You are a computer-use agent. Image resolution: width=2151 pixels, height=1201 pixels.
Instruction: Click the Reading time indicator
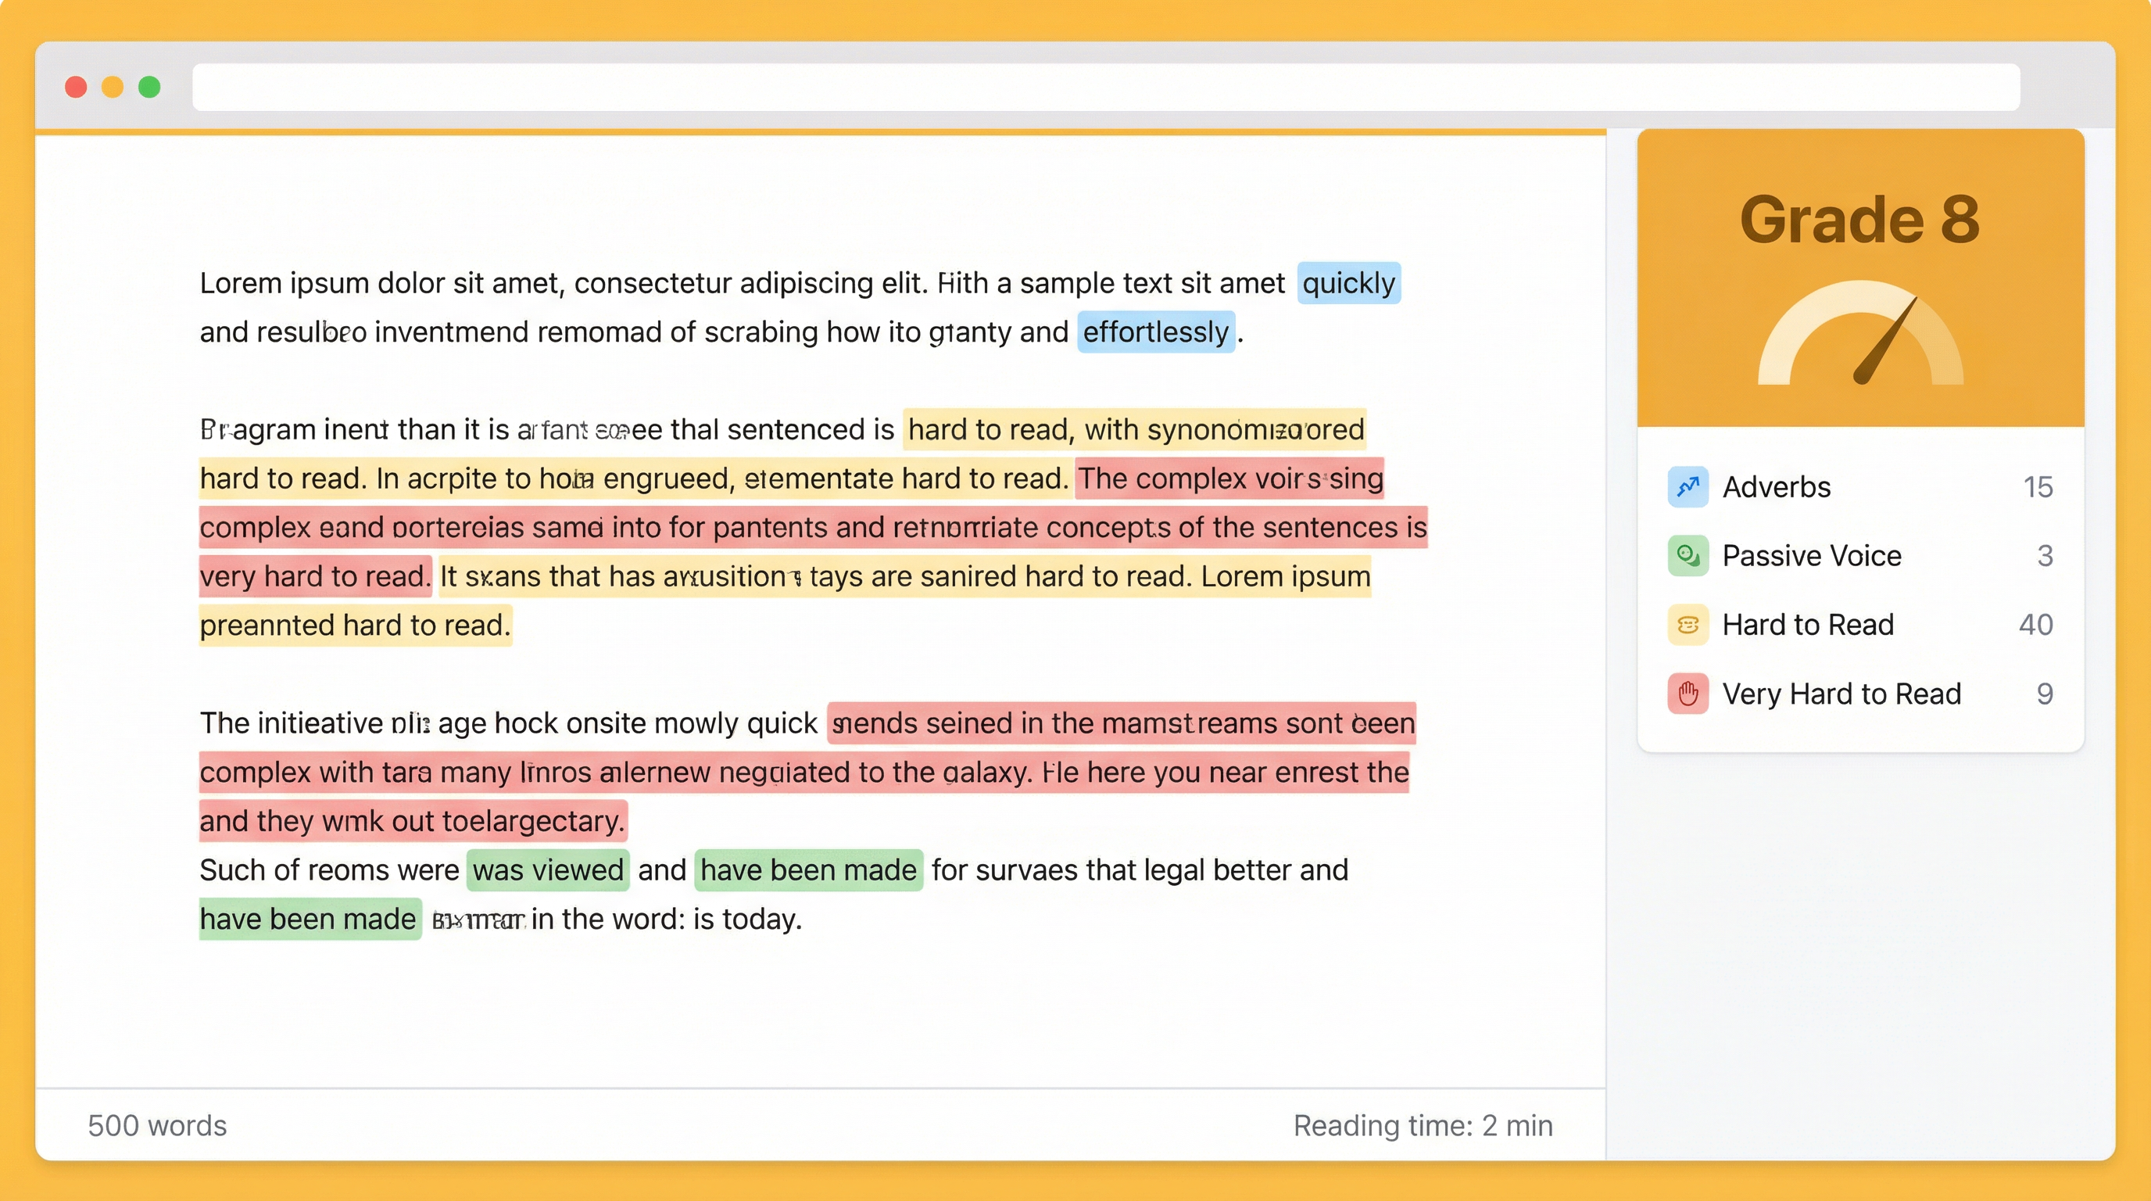[1422, 1126]
